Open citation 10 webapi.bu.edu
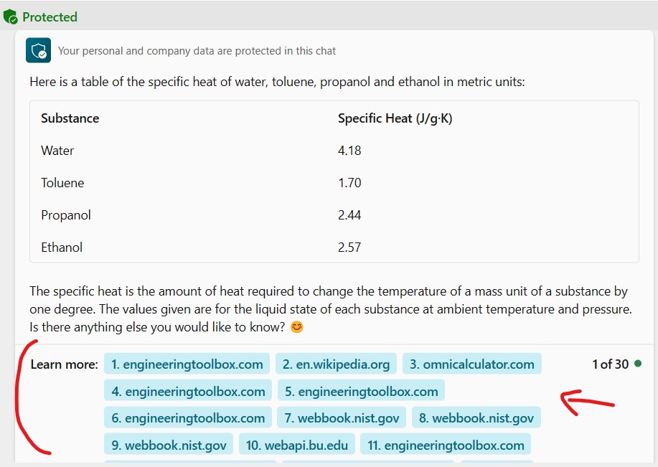 [x=296, y=444]
